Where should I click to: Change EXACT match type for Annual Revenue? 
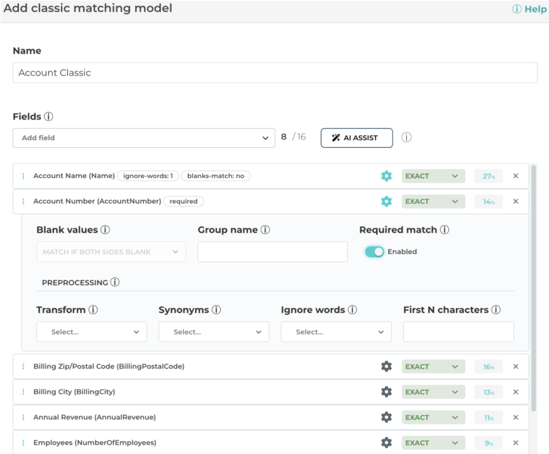click(x=433, y=418)
